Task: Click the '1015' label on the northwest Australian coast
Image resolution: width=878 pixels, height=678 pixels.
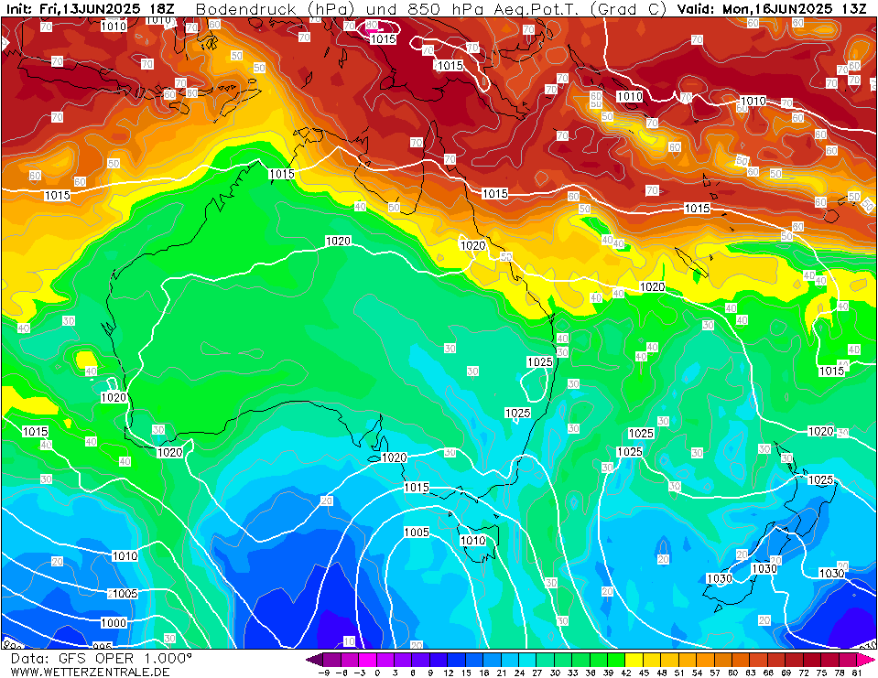Action: click(x=282, y=174)
